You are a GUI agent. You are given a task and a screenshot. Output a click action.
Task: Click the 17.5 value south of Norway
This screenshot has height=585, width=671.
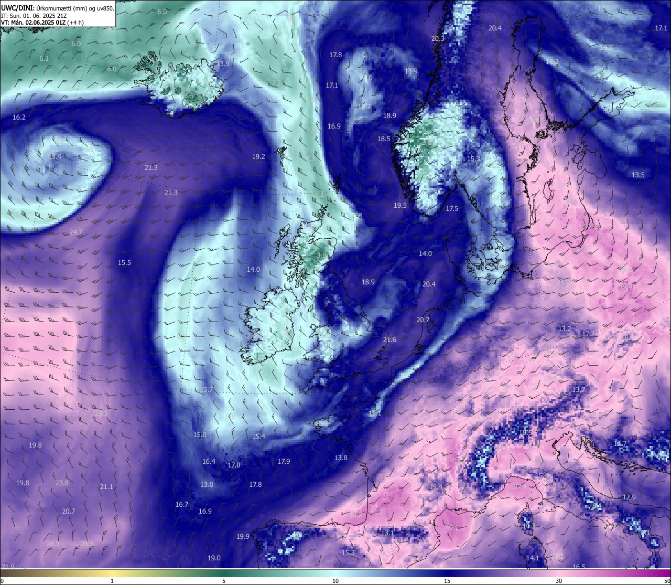pyautogui.click(x=452, y=208)
